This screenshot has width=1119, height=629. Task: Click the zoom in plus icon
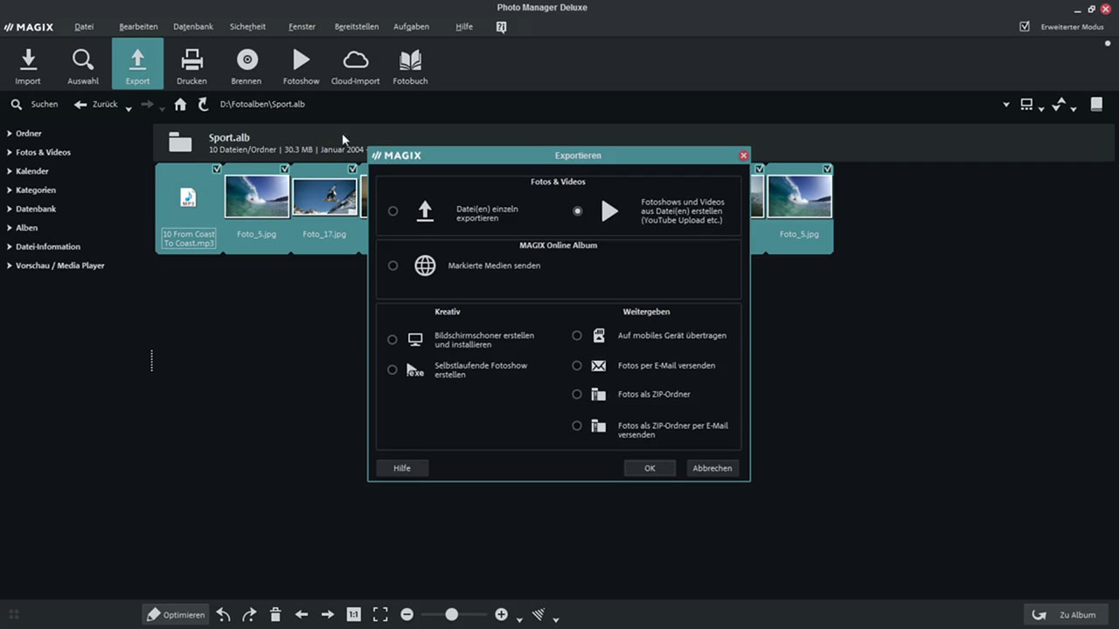pos(501,614)
